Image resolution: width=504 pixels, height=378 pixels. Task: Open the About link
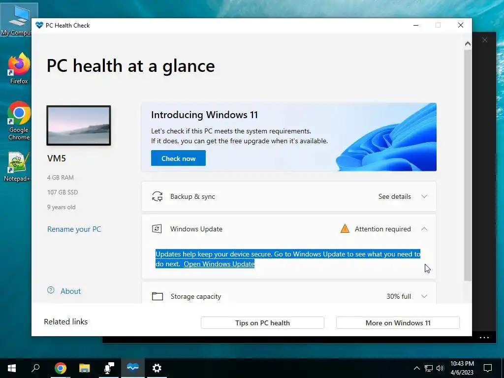[x=71, y=291]
